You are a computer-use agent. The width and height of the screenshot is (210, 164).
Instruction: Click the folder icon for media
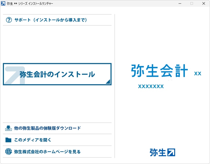click(9, 140)
